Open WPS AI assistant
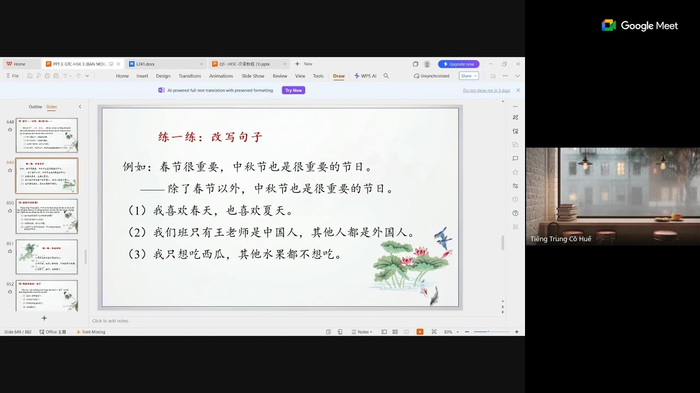The width and height of the screenshot is (700, 393). (x=365, y=76)
